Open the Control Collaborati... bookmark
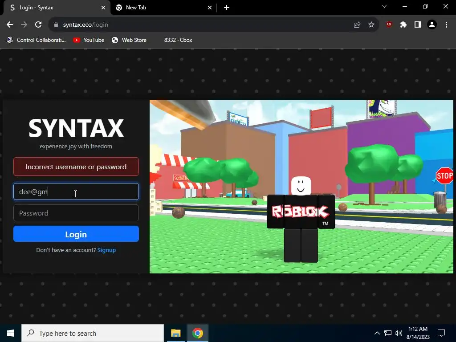 point(37,40)
